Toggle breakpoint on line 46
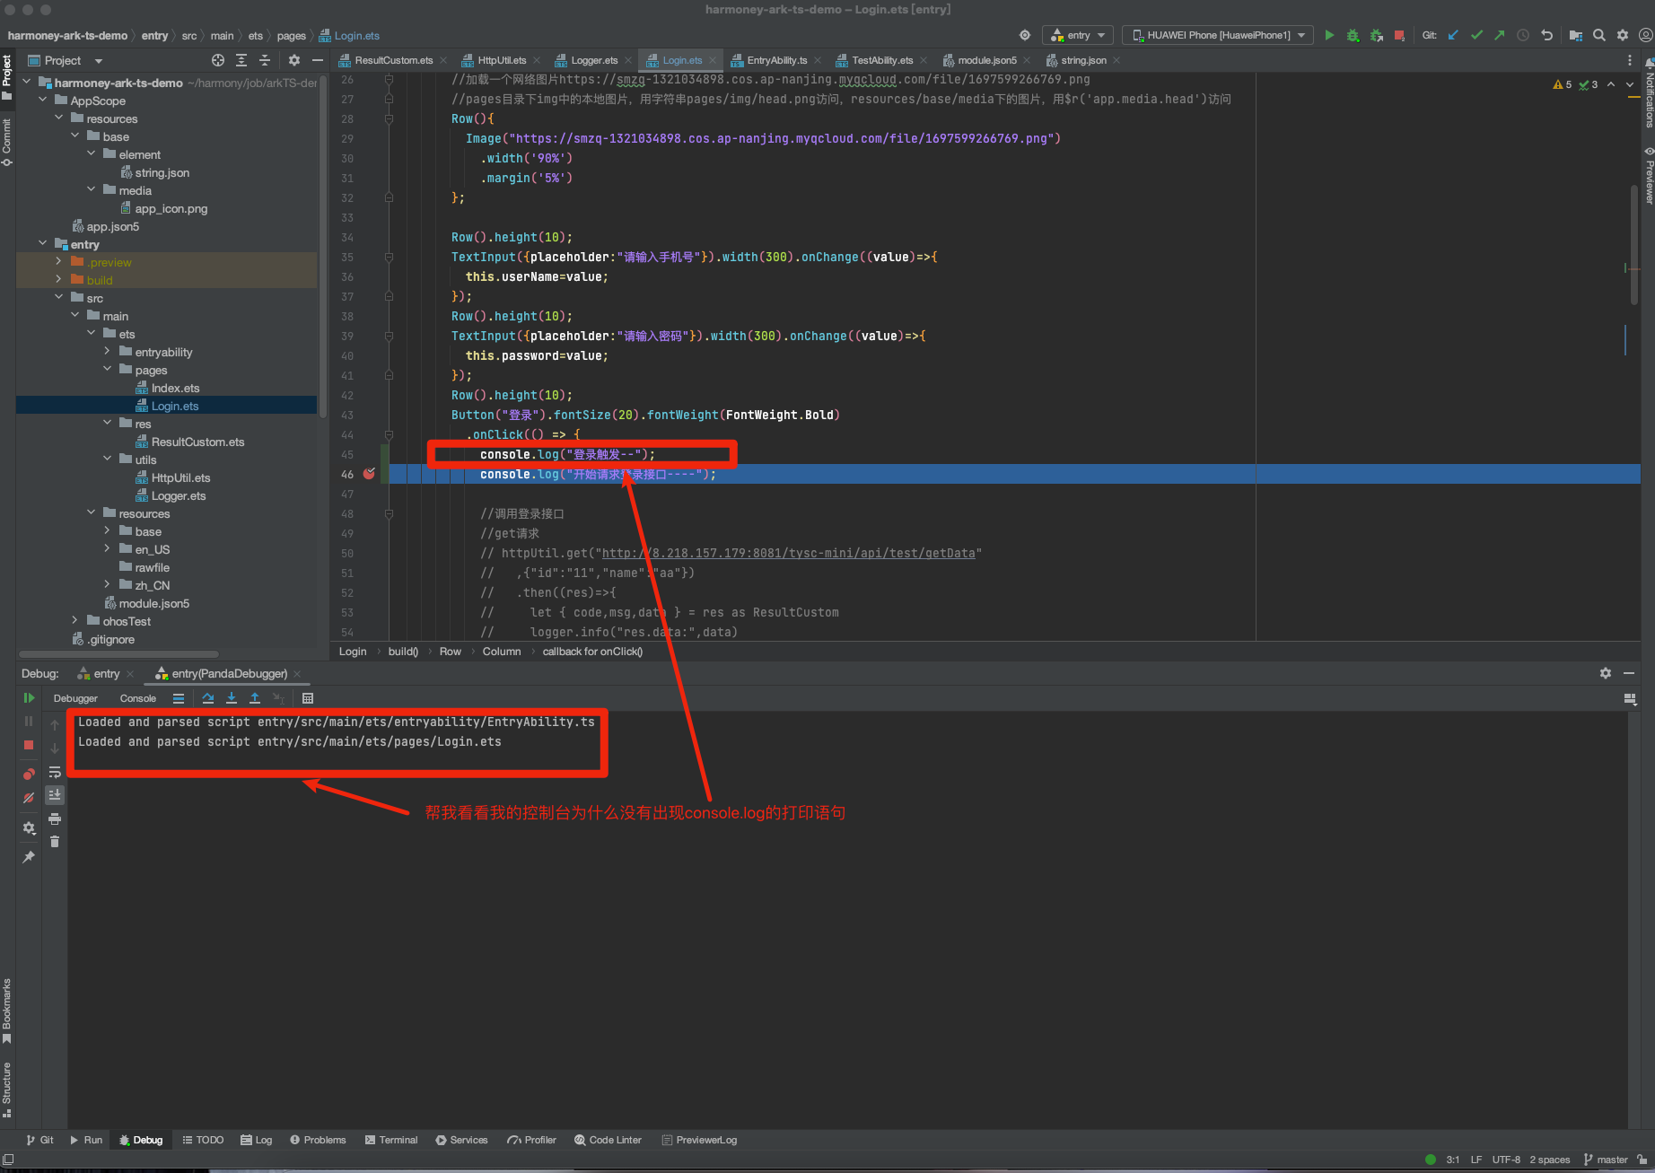1655x1173 pixels. pyautogui.click(x=369, y=474)
